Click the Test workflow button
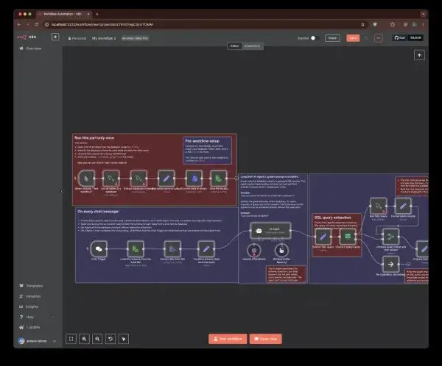The height and width of the screenshot is (366, 442). (227, 338)
